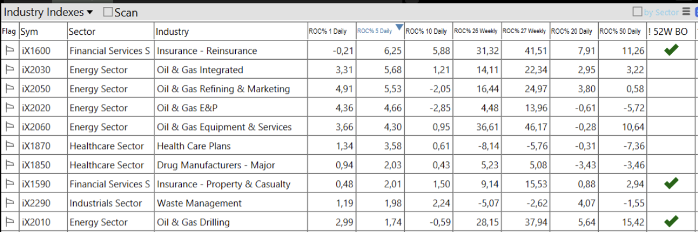
Task: Sort by ROC% 1 Daily column header
Action: (327, 31)
